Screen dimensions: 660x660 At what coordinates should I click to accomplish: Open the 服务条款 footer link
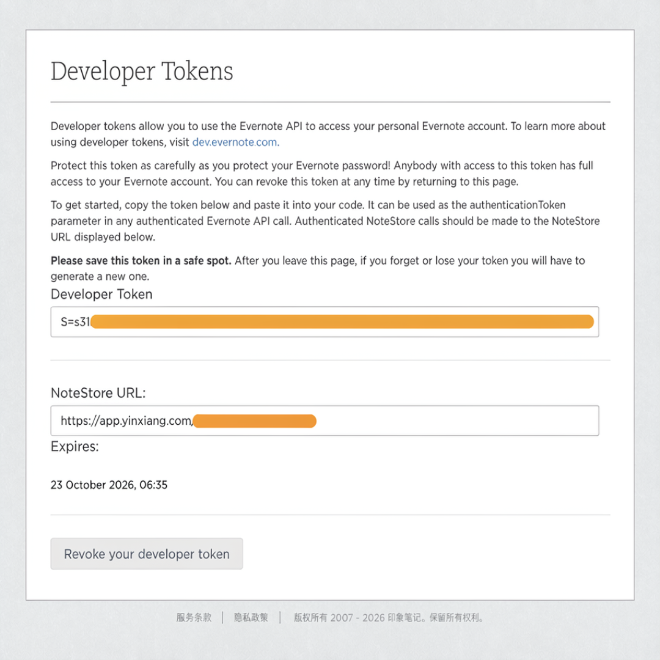(x=194, y=617)
